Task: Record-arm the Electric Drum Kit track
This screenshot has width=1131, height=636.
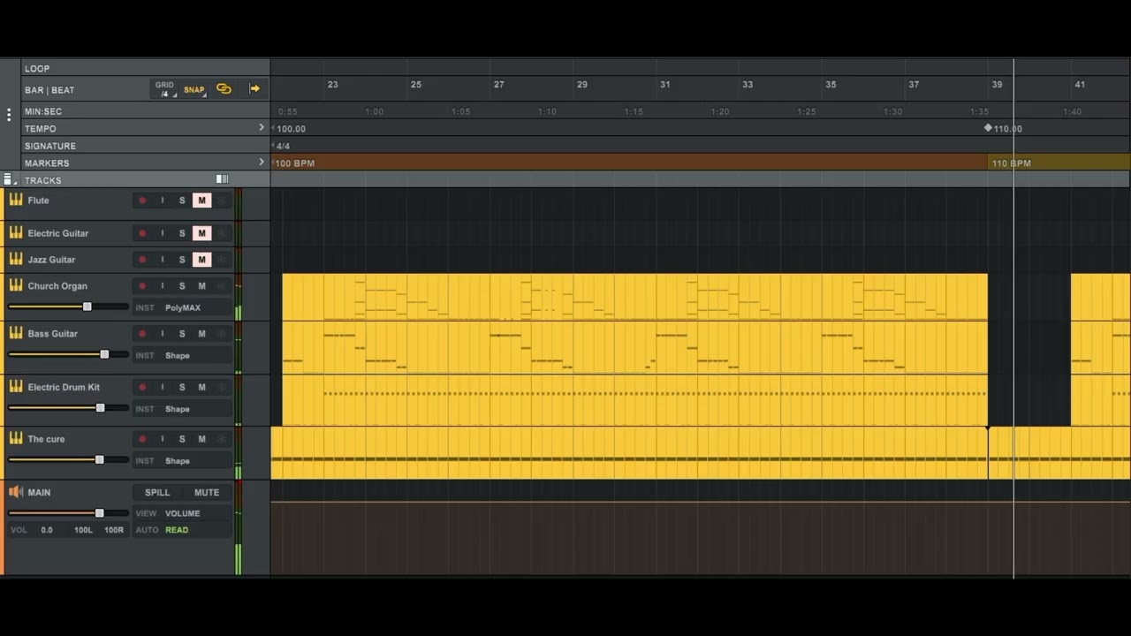Action: (x=142, y=387)
